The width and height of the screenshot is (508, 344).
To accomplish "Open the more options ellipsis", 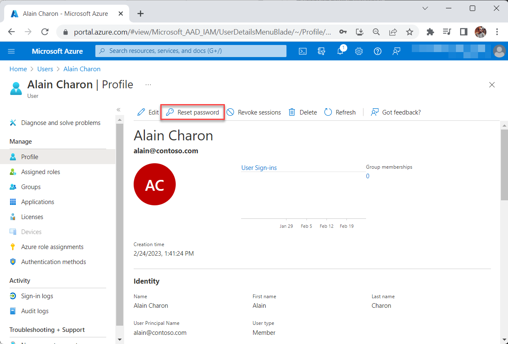I will [x=148, y=85].
